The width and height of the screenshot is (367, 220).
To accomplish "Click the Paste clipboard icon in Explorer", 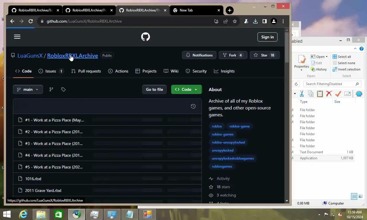I will point(320,94).
